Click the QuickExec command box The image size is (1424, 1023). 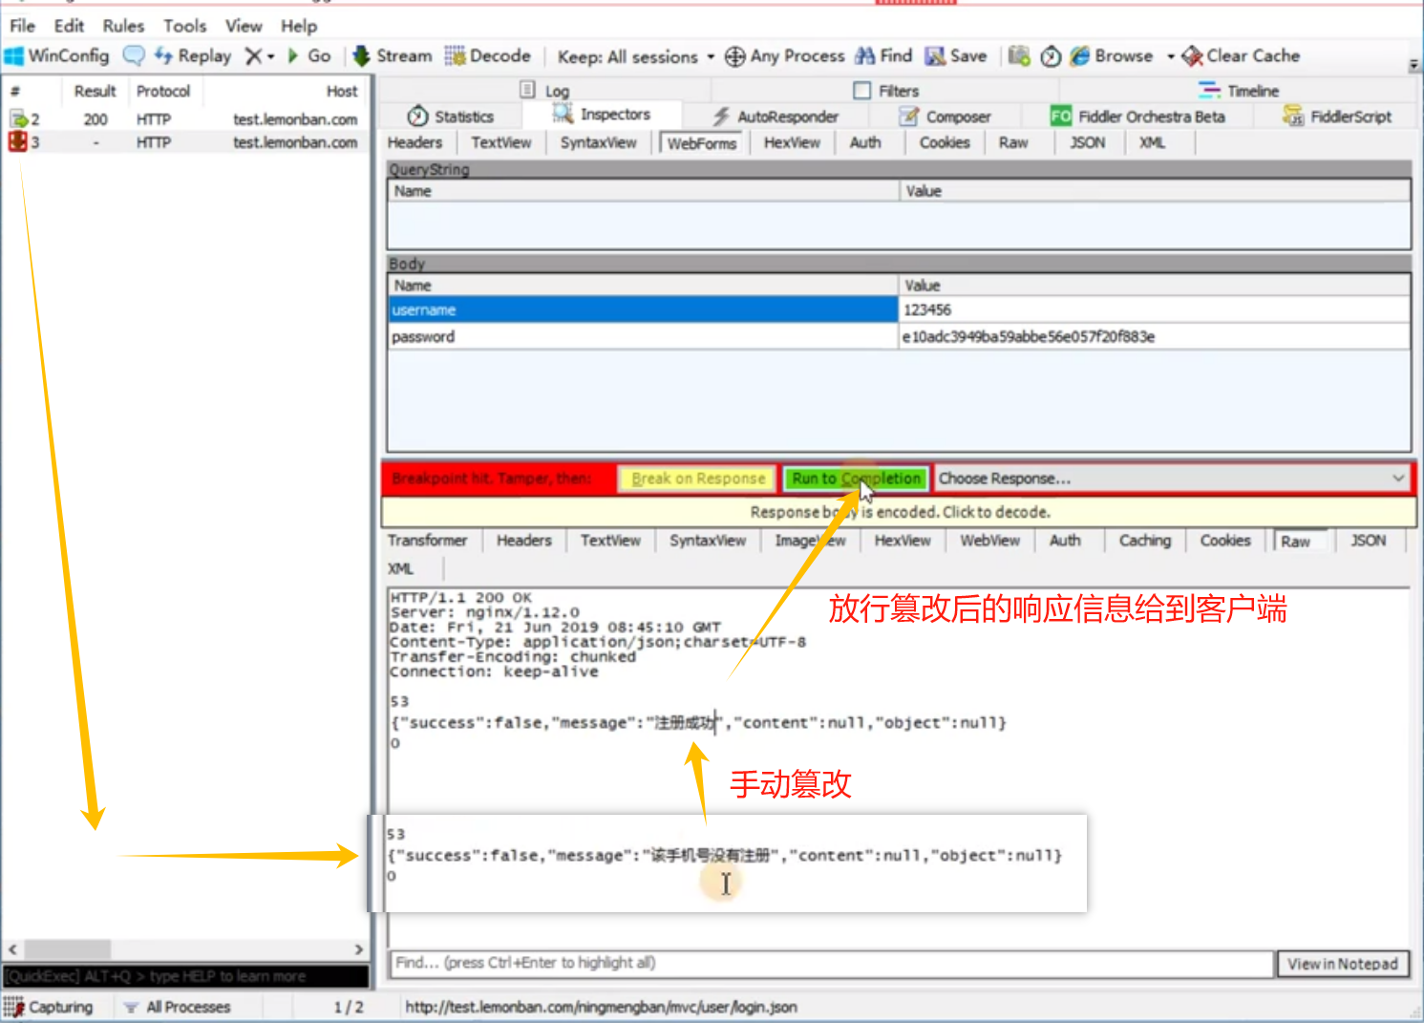click(x=185, y=976)
